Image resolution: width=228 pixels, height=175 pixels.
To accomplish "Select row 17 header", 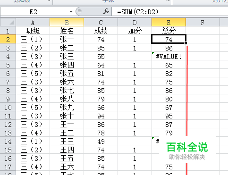I will [8, 167].
